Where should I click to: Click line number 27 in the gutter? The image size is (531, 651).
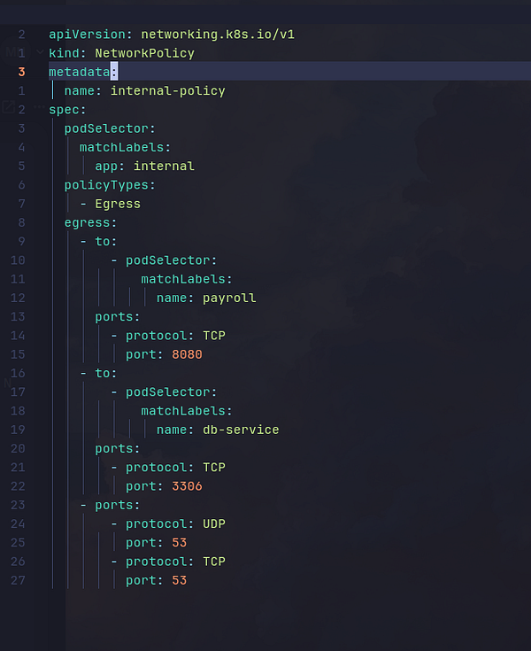18,580
